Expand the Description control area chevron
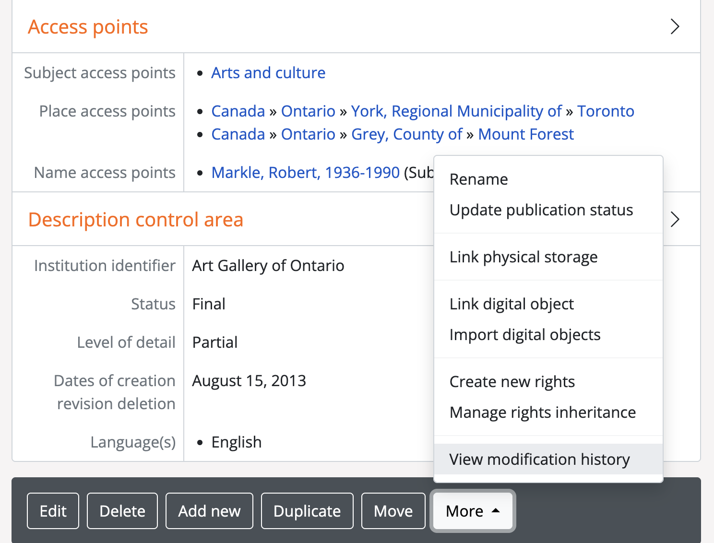This screenshot has height=543, width=714. pyautogui.click(x=675, y=219)
